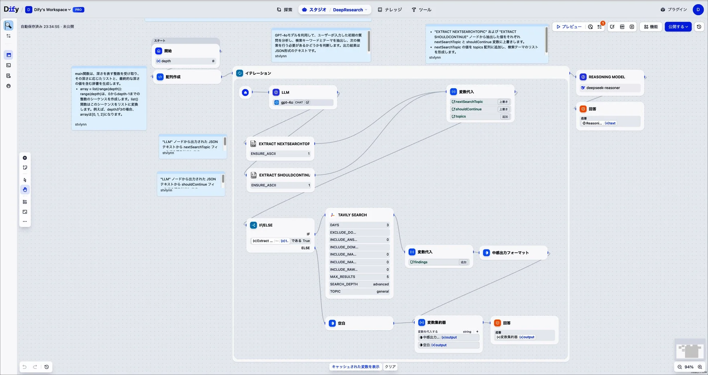This screenshot has height=375, width=708.
Task: Go to the ツール tab
Action: (x=421, y=10)
